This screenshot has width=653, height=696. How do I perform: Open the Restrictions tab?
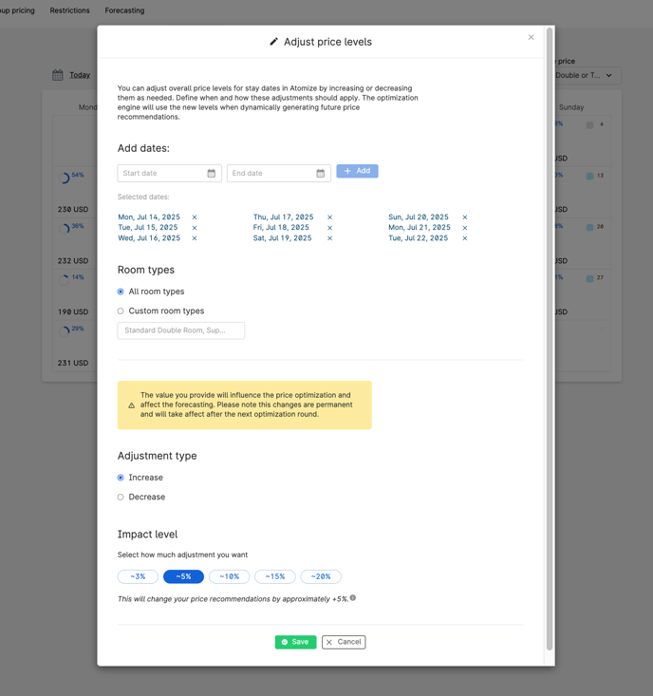pyautogui.click(x=69, y=10)
